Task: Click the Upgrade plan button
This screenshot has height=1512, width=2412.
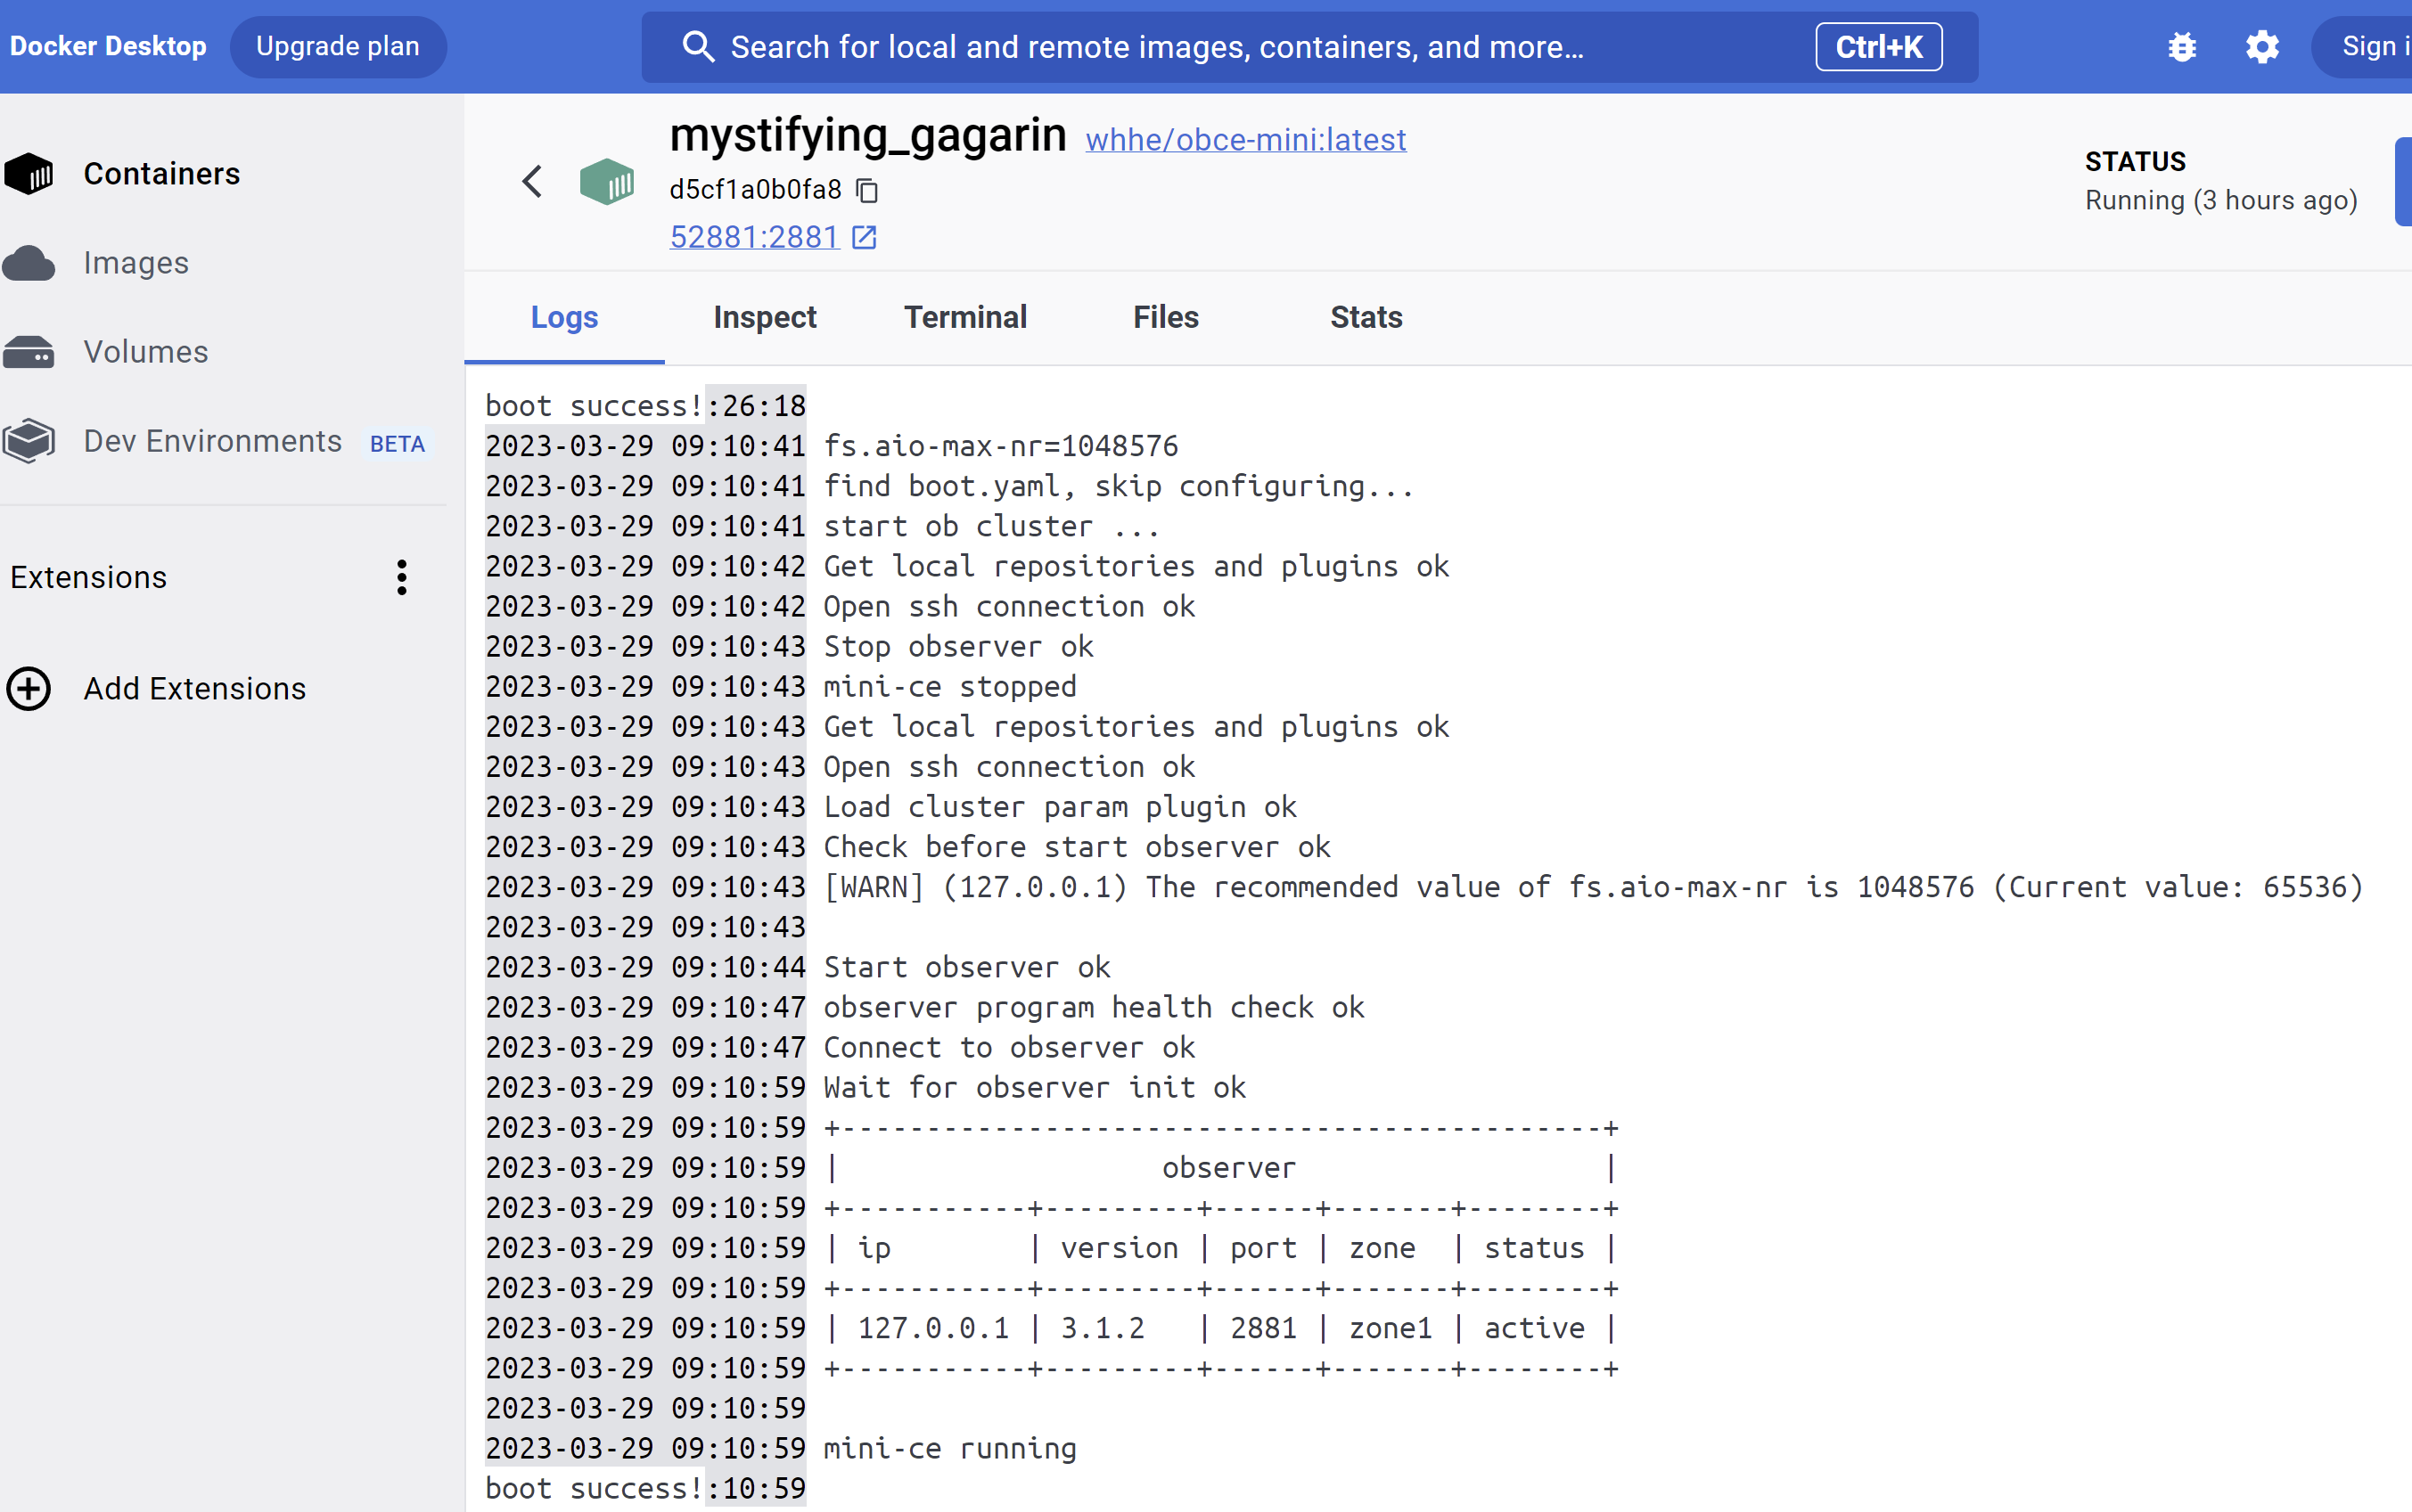Action: click(x=337, y=47)
